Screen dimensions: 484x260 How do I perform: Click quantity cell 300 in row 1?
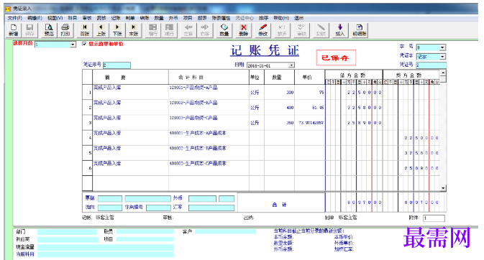click(279, 92)
